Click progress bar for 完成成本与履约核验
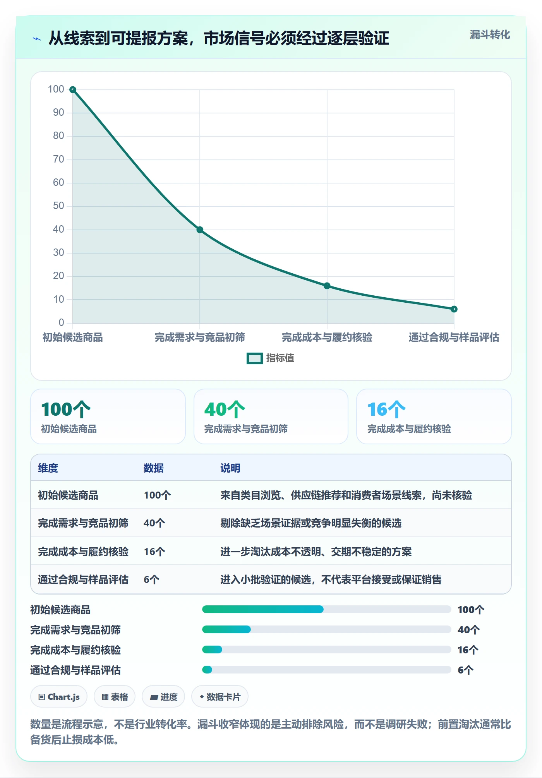 click(x=326, y=650)
